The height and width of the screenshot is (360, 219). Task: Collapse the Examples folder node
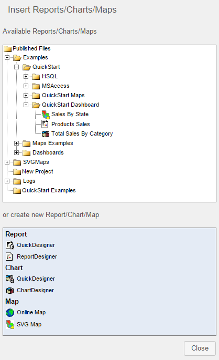coord(7,57)
